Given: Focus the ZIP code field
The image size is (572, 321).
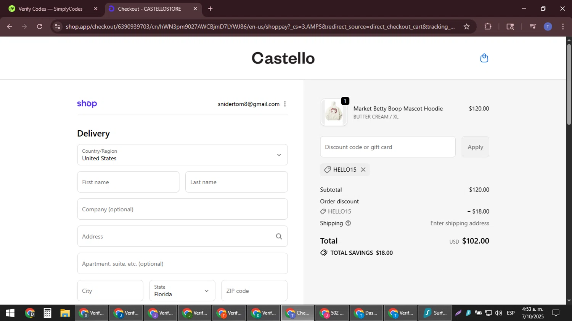Looking at the screenshot, I should tap(254, 291).
